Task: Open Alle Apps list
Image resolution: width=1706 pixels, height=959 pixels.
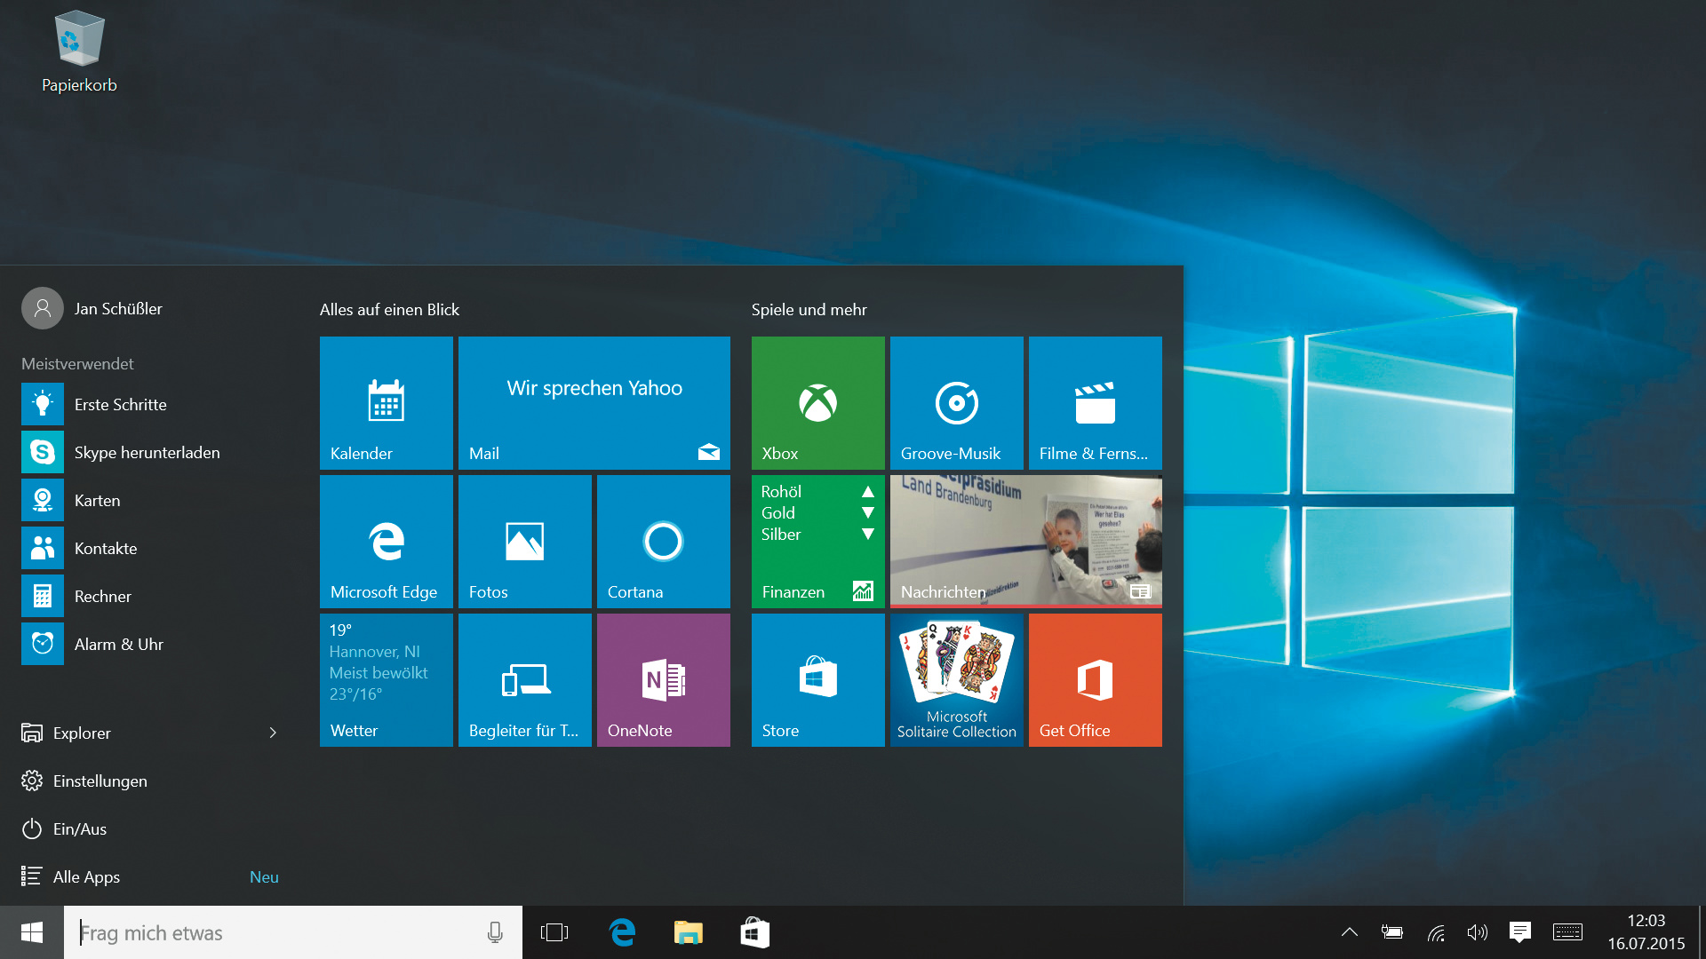Action: click(86, 877)
